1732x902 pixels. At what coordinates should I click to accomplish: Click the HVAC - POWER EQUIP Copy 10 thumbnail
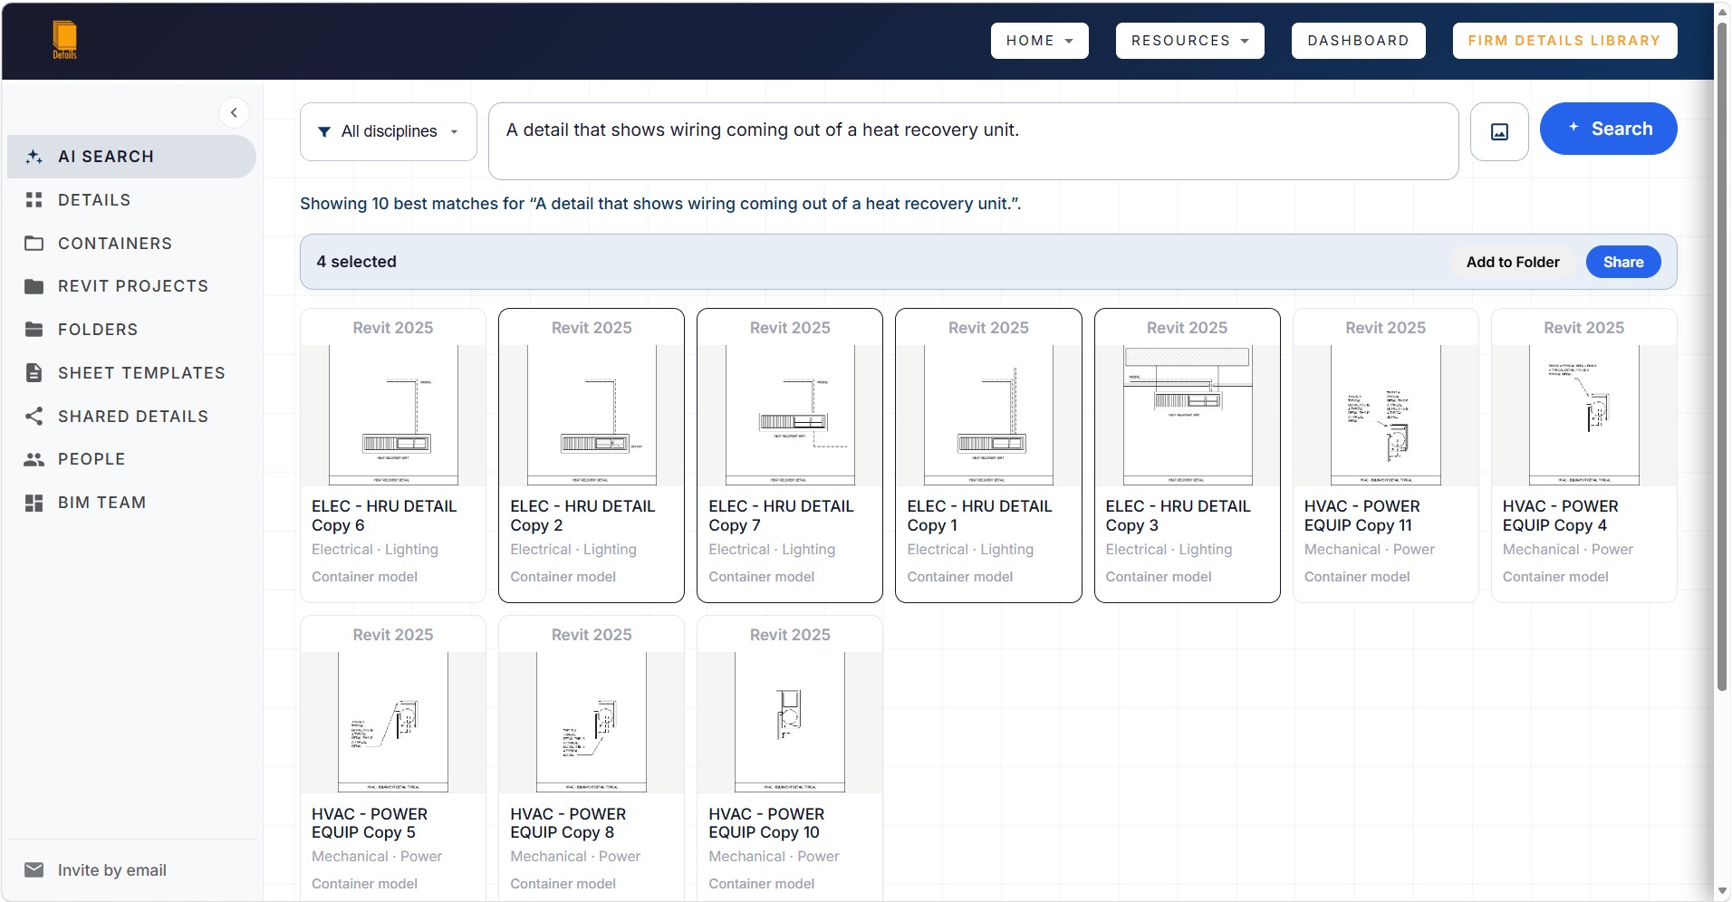(790, 723)
